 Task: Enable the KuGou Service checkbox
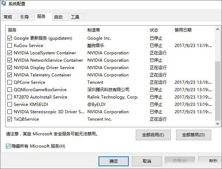pyautogui.click(x=10, y=45)
